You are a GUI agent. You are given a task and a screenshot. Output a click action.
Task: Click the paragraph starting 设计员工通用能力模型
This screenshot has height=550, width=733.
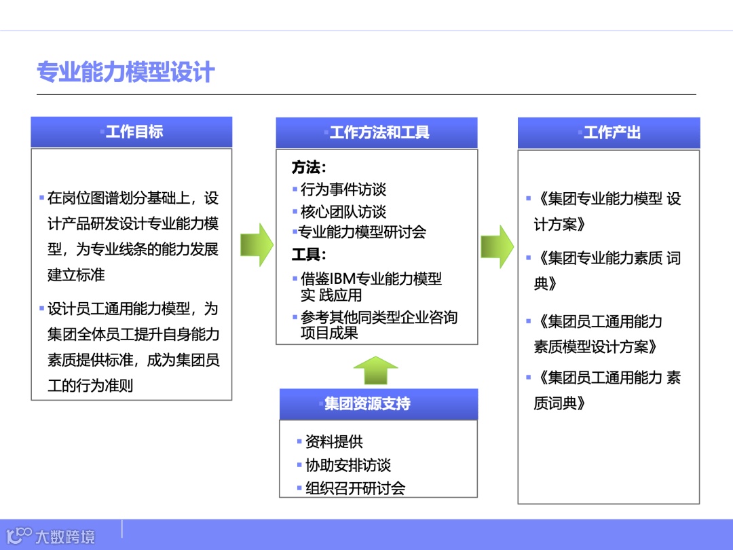click(133, 347)
